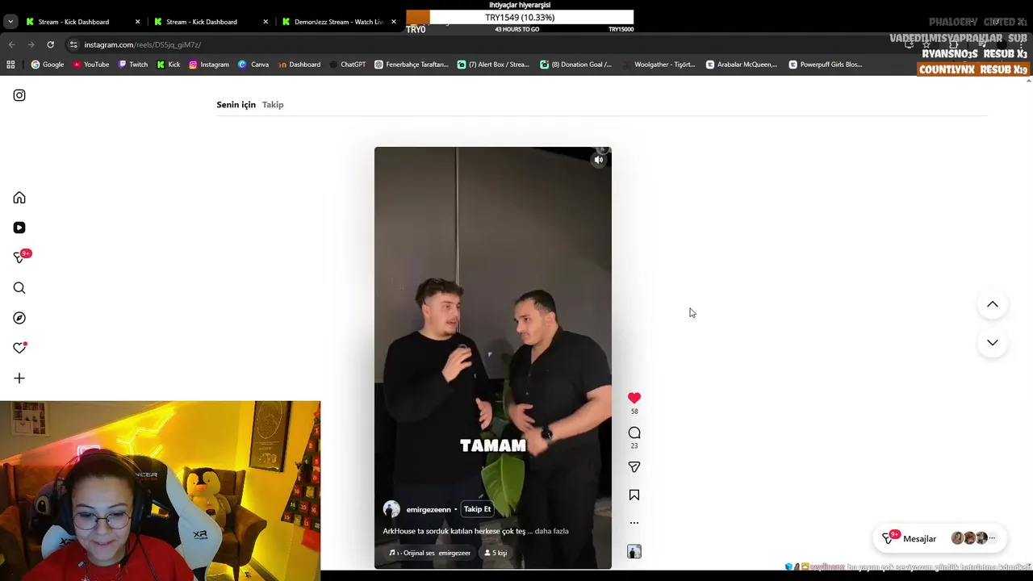The height and width of the screenshot is (581, 1033).
Task: Mute the reel via speaker icon
Action: (x=599, y=160)
